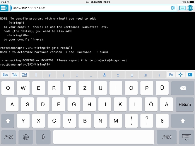Tap the globe language switch key
Viewport: 195px width, 146px height.
26,137
